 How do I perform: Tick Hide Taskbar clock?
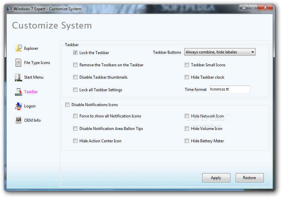pos(187,77)
